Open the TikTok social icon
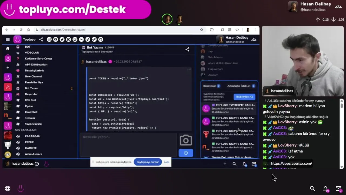This screenshot has height=195, width=346. point(88,40)
